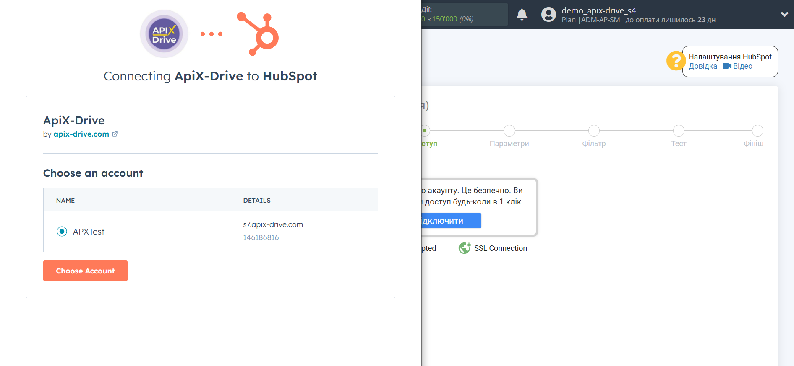Click the yellow question mark help icon
Image resolution: width=794 pixels, height=366 pixels.
tap(676, 61)
